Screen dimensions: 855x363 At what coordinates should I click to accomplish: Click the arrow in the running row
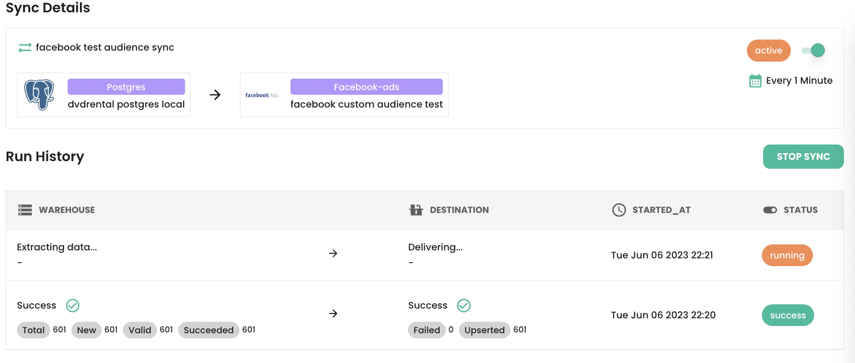pos(333,253)
